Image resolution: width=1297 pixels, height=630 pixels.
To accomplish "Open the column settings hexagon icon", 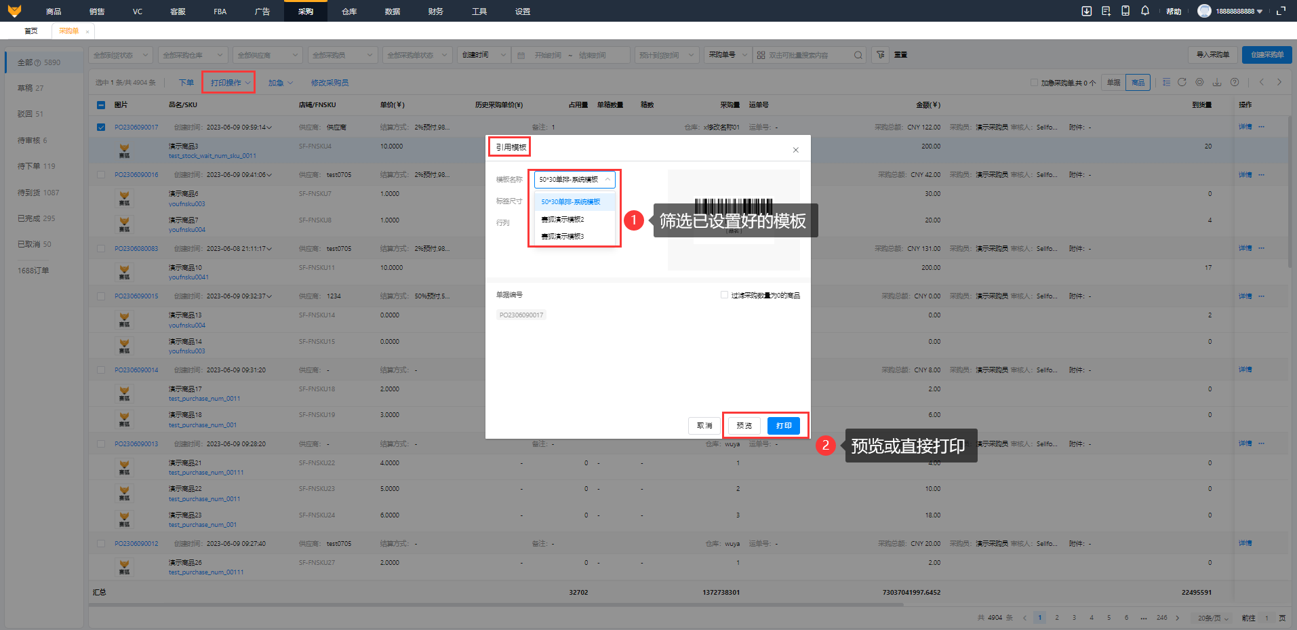I will click(x=1199, y=82).
